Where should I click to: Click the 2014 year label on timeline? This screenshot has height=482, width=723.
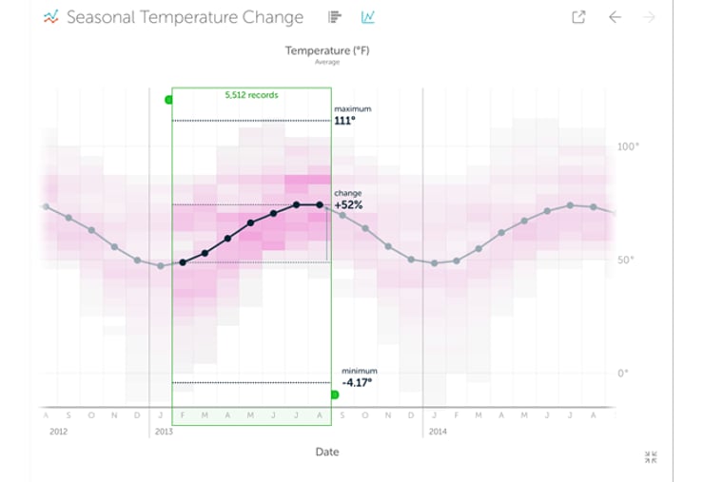tap(437, 431)
